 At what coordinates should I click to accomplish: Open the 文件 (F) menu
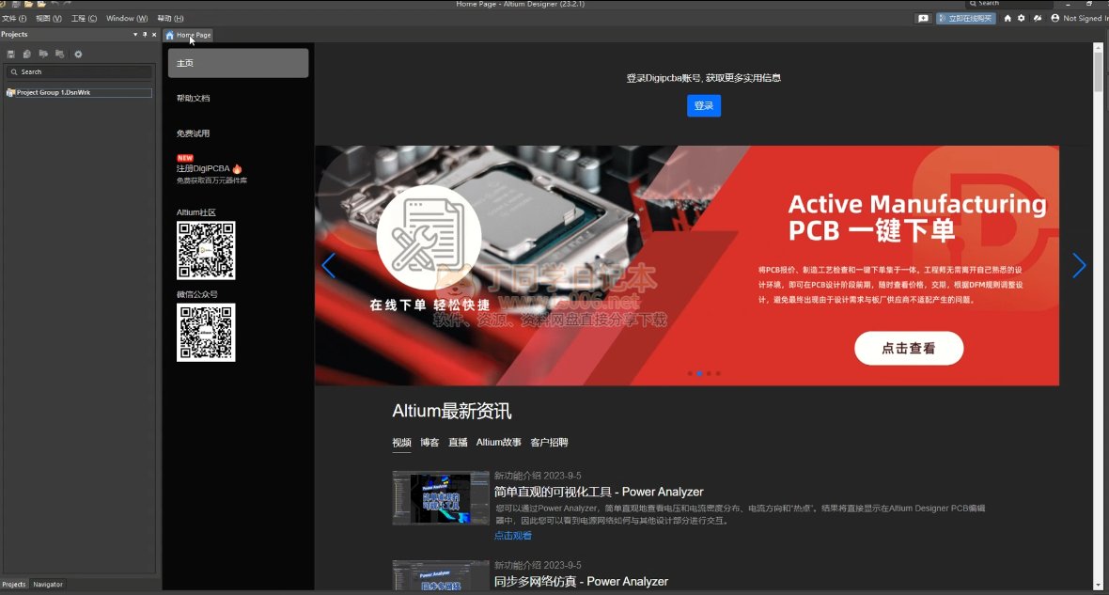14,18
